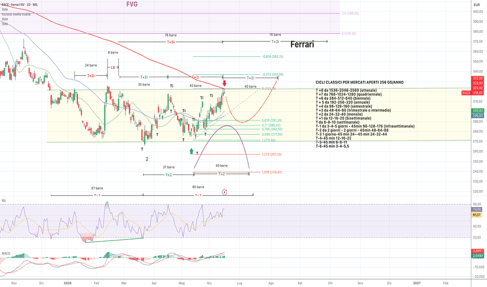This screenshot has height=287, width=487.
Task: Select the blue number 2 label
Action: pos(147,159)
